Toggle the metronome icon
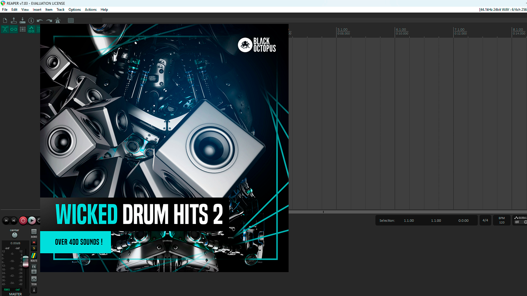 (x=57, y=20)
